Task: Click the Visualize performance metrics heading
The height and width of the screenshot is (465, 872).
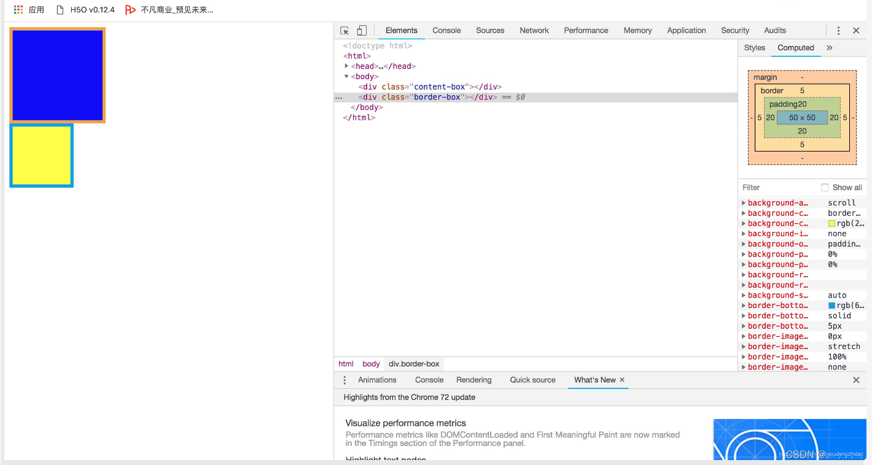Action: tap(405, 423)
